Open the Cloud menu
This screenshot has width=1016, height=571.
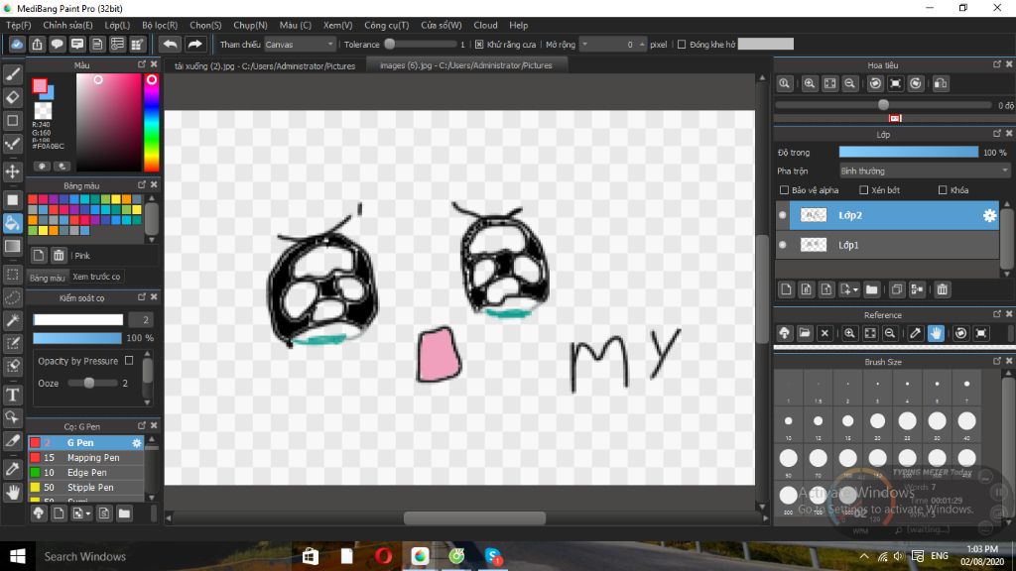tap(485, 25)
